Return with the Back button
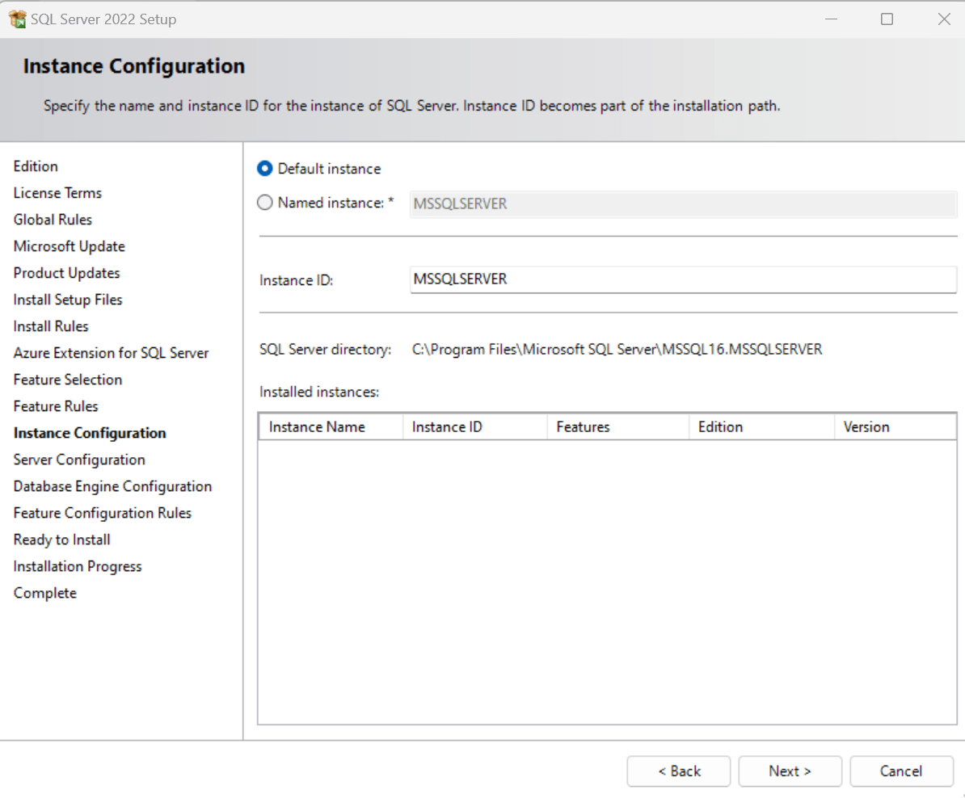Image resolution: width=965 pixels, height=798 pixels. (679, 771)
